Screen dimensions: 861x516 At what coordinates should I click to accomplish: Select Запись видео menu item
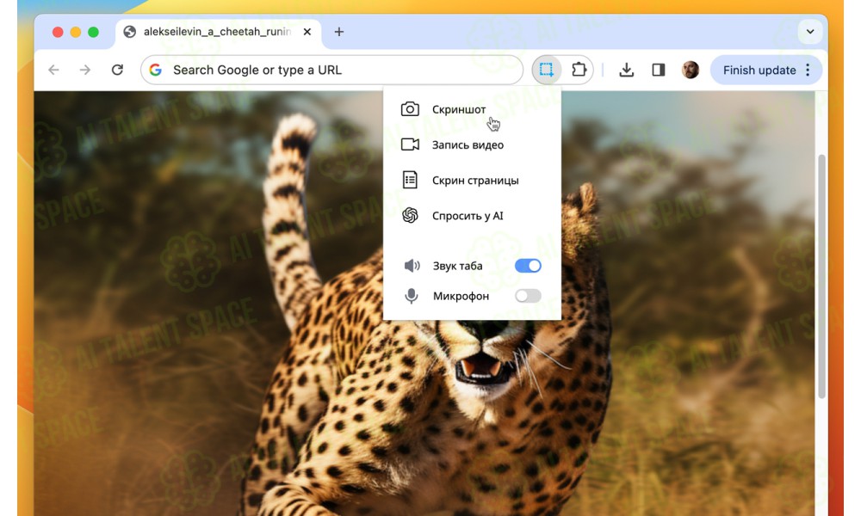[x=472, y=144]
